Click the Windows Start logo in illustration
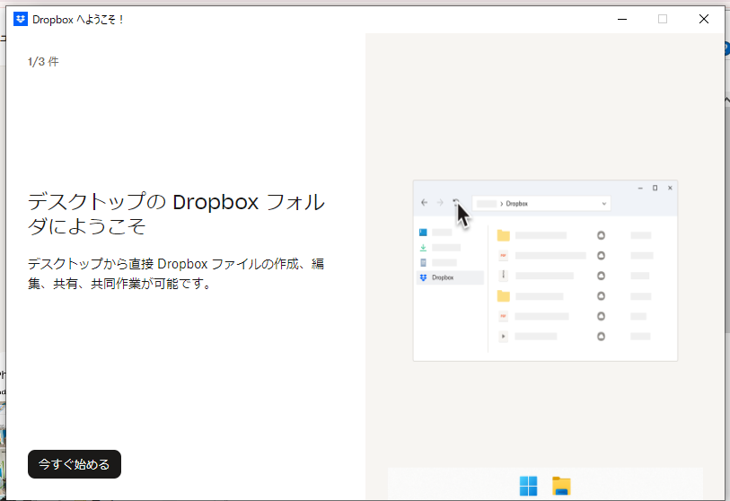 (528, 486)
